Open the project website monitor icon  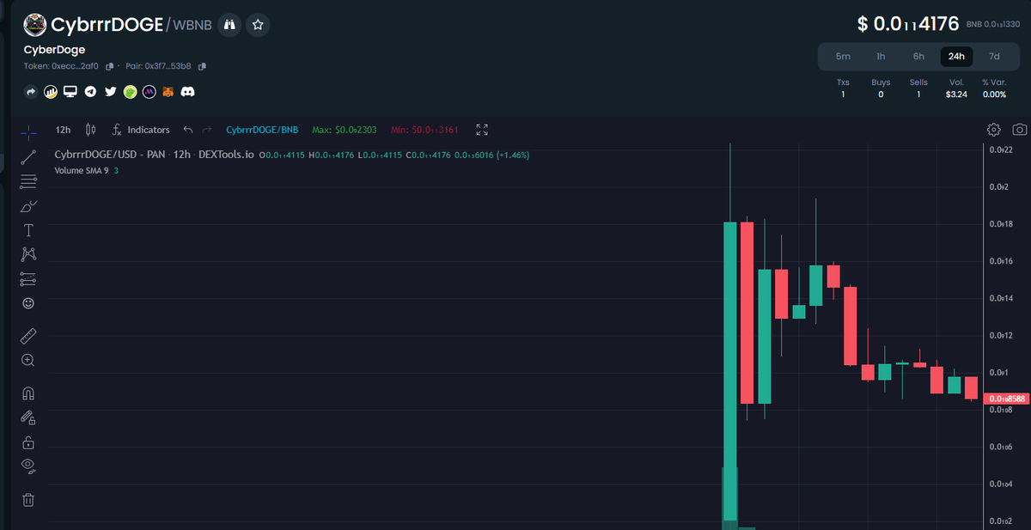coord(70,91)
